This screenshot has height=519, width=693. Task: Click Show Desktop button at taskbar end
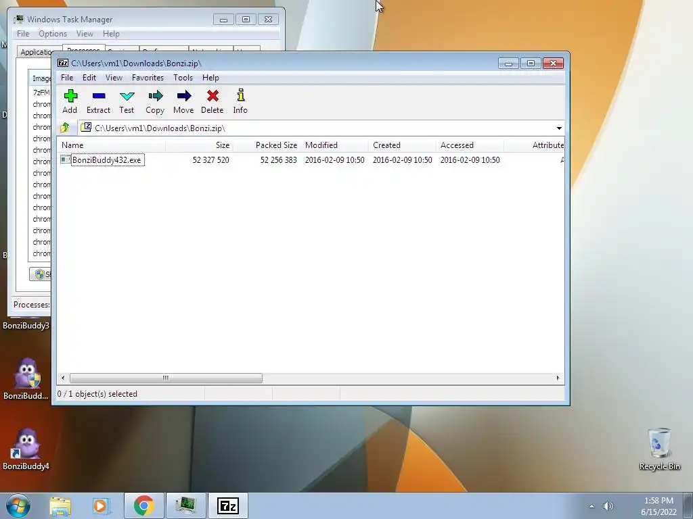[688, 505]
